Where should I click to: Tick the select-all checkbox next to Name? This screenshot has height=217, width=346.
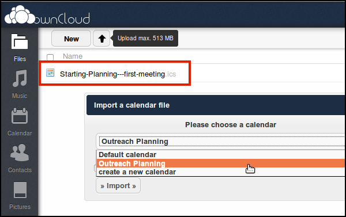coord(50,57)
